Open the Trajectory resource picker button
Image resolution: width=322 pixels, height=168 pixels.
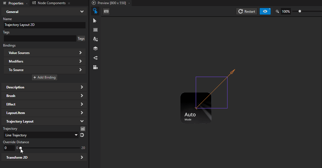(x=83, y=129)
